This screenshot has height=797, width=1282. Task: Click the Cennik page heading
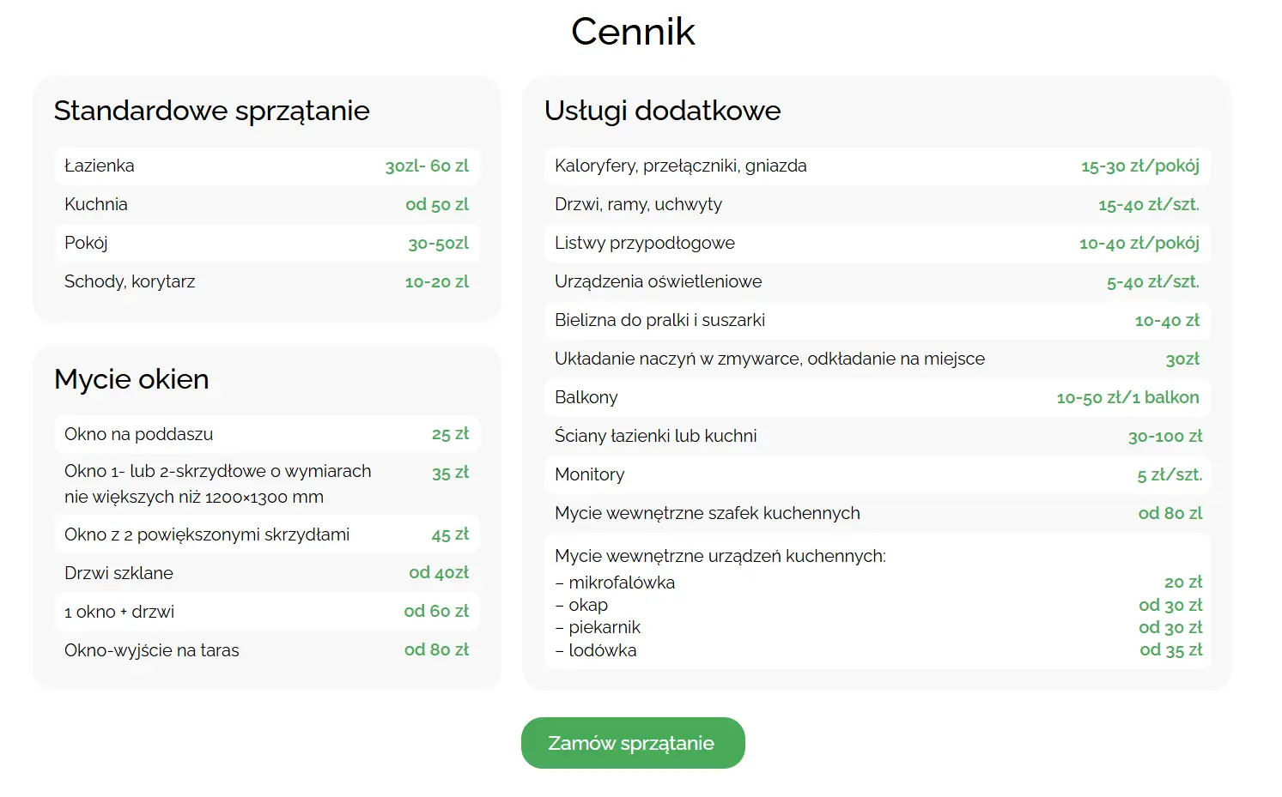[633, 32]
